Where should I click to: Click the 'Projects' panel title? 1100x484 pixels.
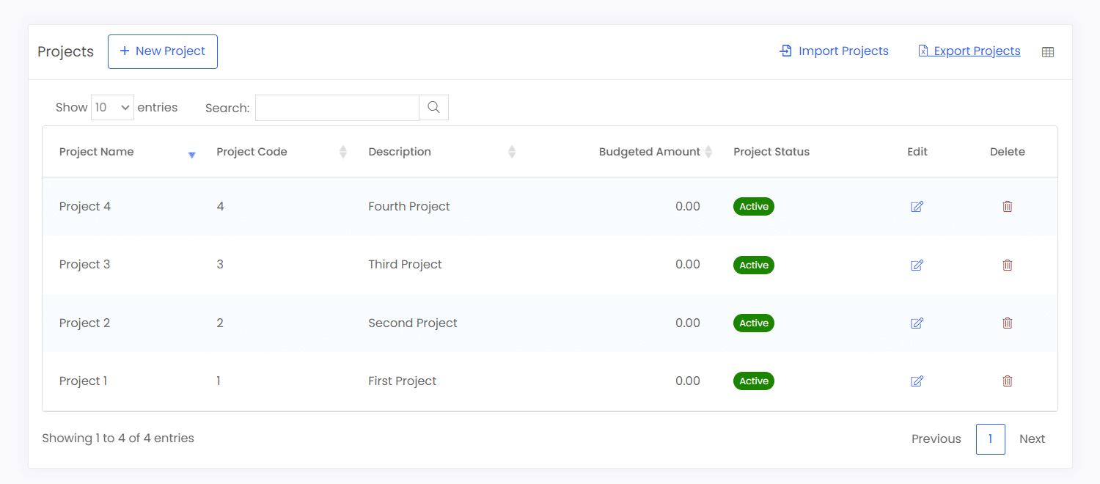point(66,52)
